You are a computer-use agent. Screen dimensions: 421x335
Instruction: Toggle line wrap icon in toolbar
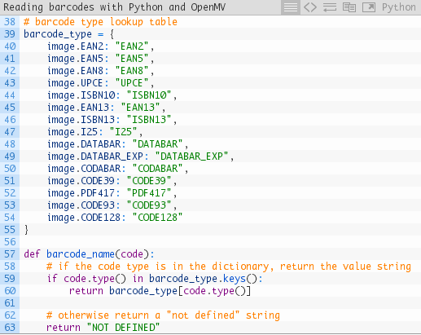330,7
